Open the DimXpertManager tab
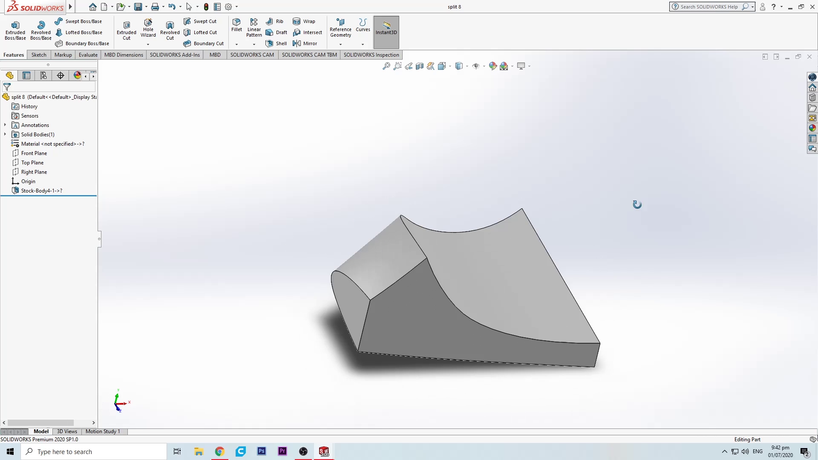 point(60,75)
